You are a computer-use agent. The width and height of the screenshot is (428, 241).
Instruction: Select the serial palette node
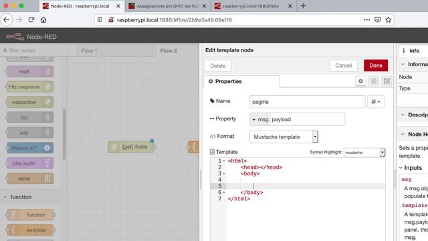coord(30,179)
